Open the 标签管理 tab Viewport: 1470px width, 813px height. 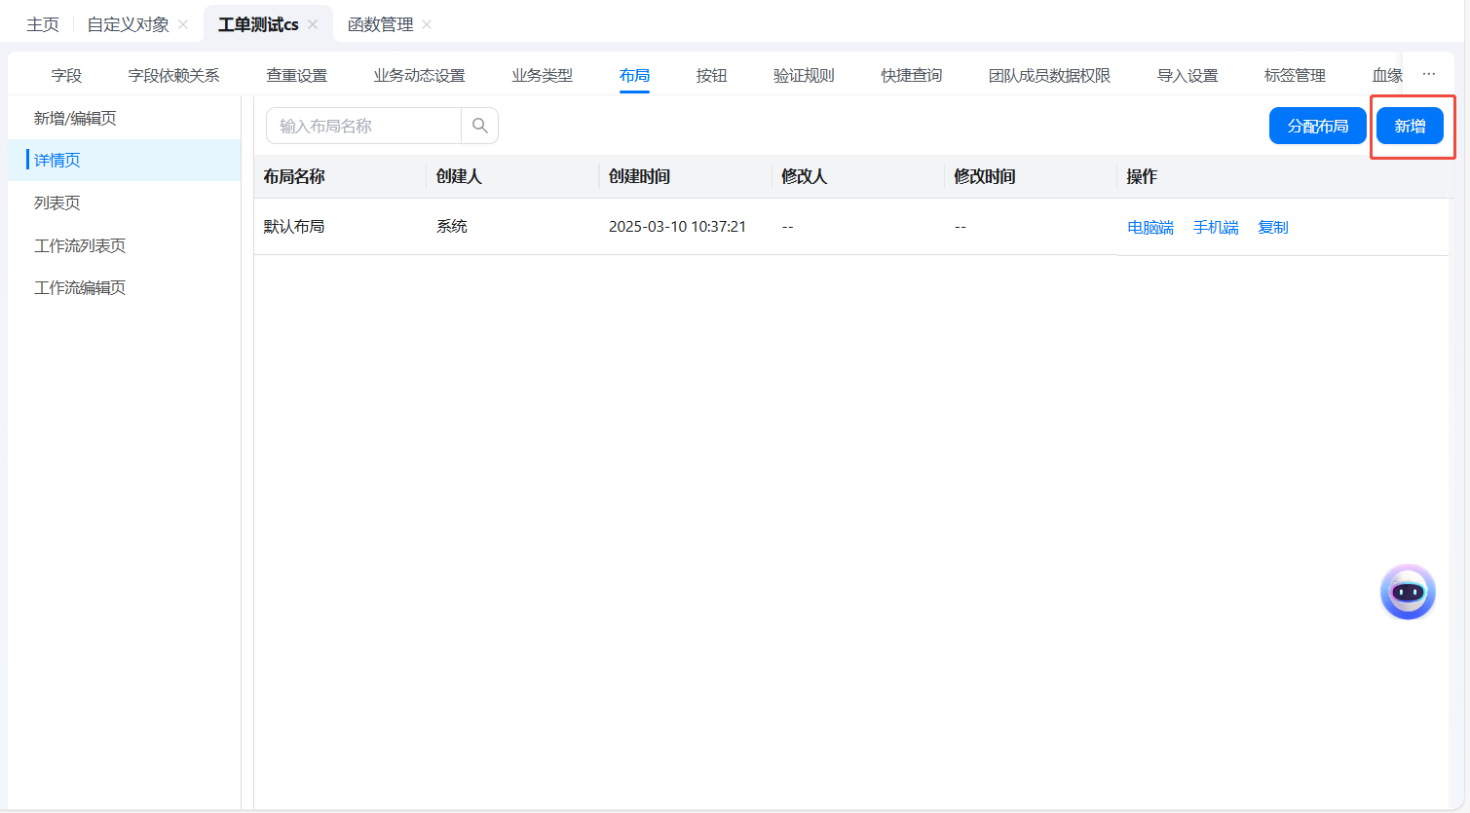click(1295, 75)
